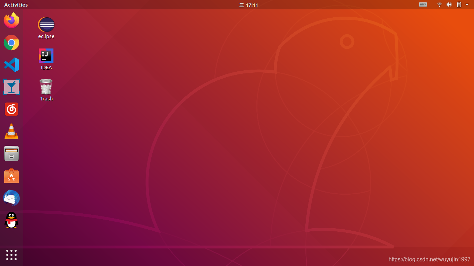Open the Files manager in dock

pos(11,153)
